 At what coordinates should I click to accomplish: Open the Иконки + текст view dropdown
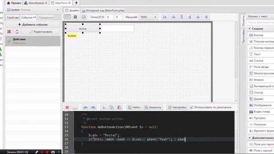tap(260, 16)
